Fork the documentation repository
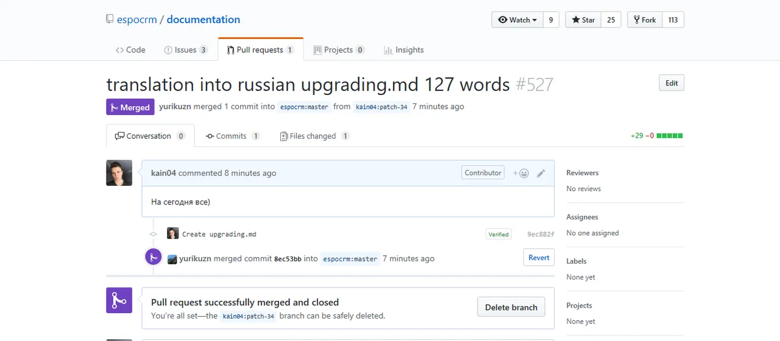 [x=645, y=19]
